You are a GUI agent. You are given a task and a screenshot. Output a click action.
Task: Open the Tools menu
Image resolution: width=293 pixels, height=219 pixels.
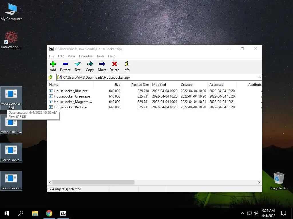(x=100, y=56)
